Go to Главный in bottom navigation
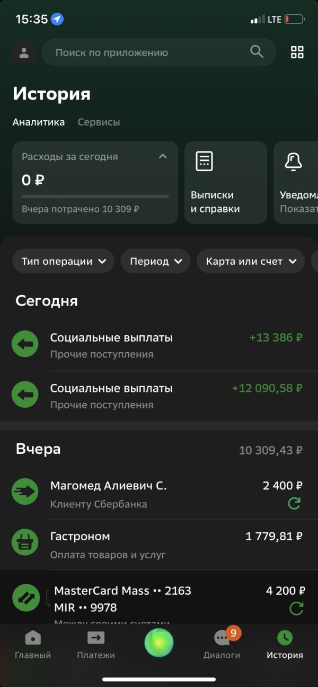318x687 pixels. coord(33,645)
